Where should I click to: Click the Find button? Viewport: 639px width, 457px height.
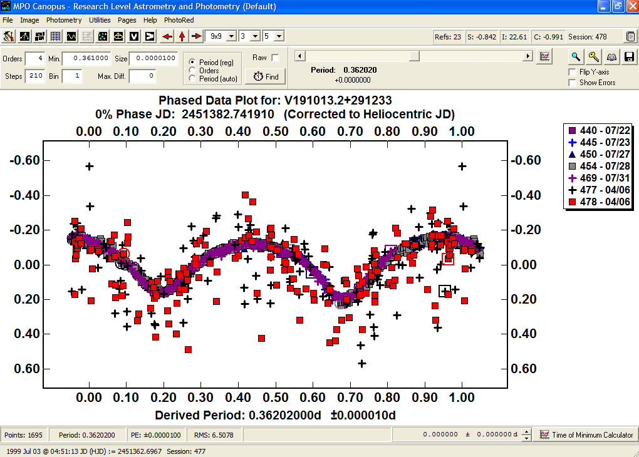point(266,76)
